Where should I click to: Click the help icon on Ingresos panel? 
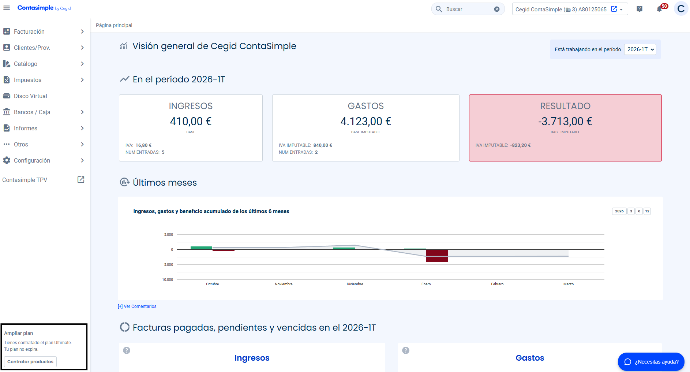pyautogui.click(x=127, y=350)
